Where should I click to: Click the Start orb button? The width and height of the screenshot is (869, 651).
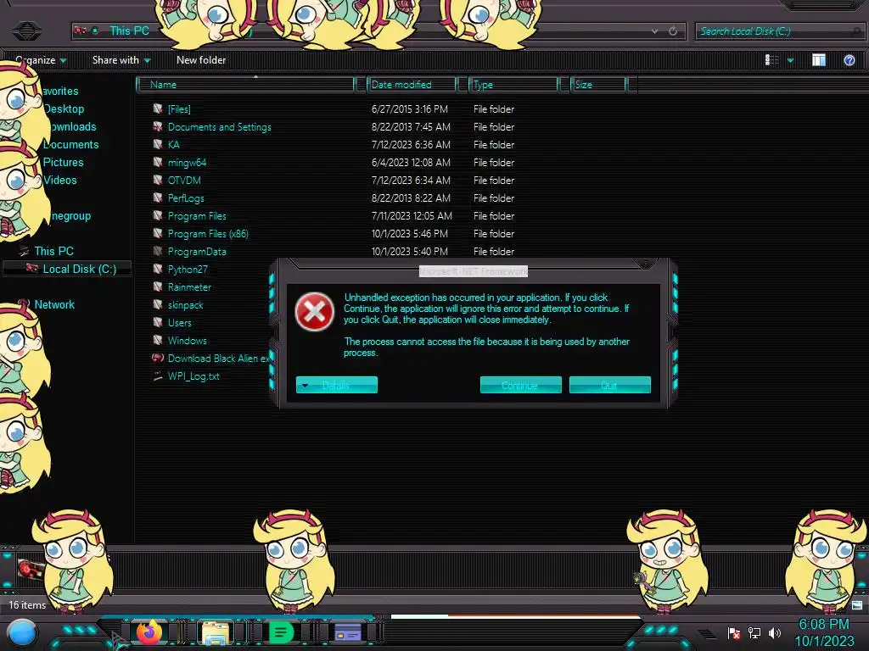22,633
